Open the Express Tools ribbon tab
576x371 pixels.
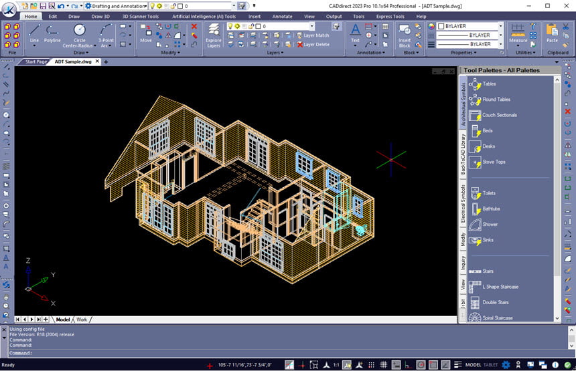[x=390, y=17]
